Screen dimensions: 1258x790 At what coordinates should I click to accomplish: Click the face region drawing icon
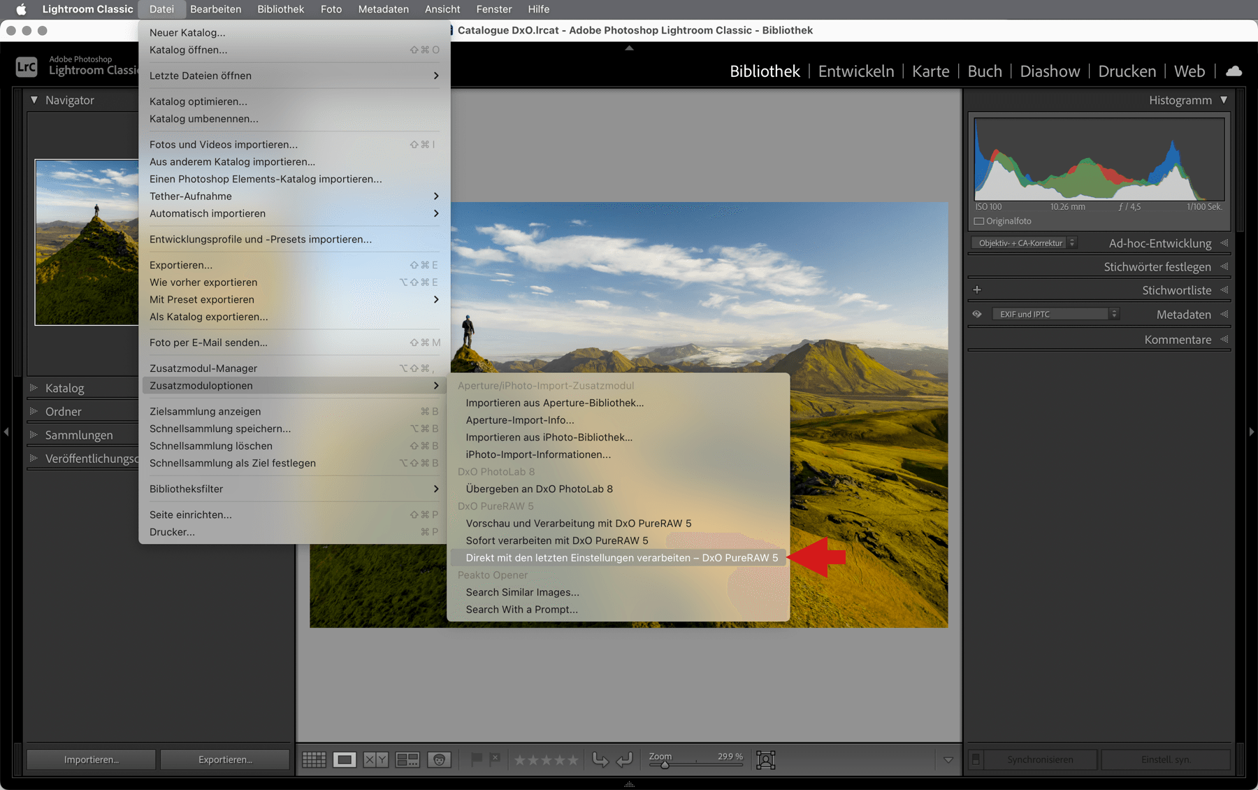tap(766, 760)
